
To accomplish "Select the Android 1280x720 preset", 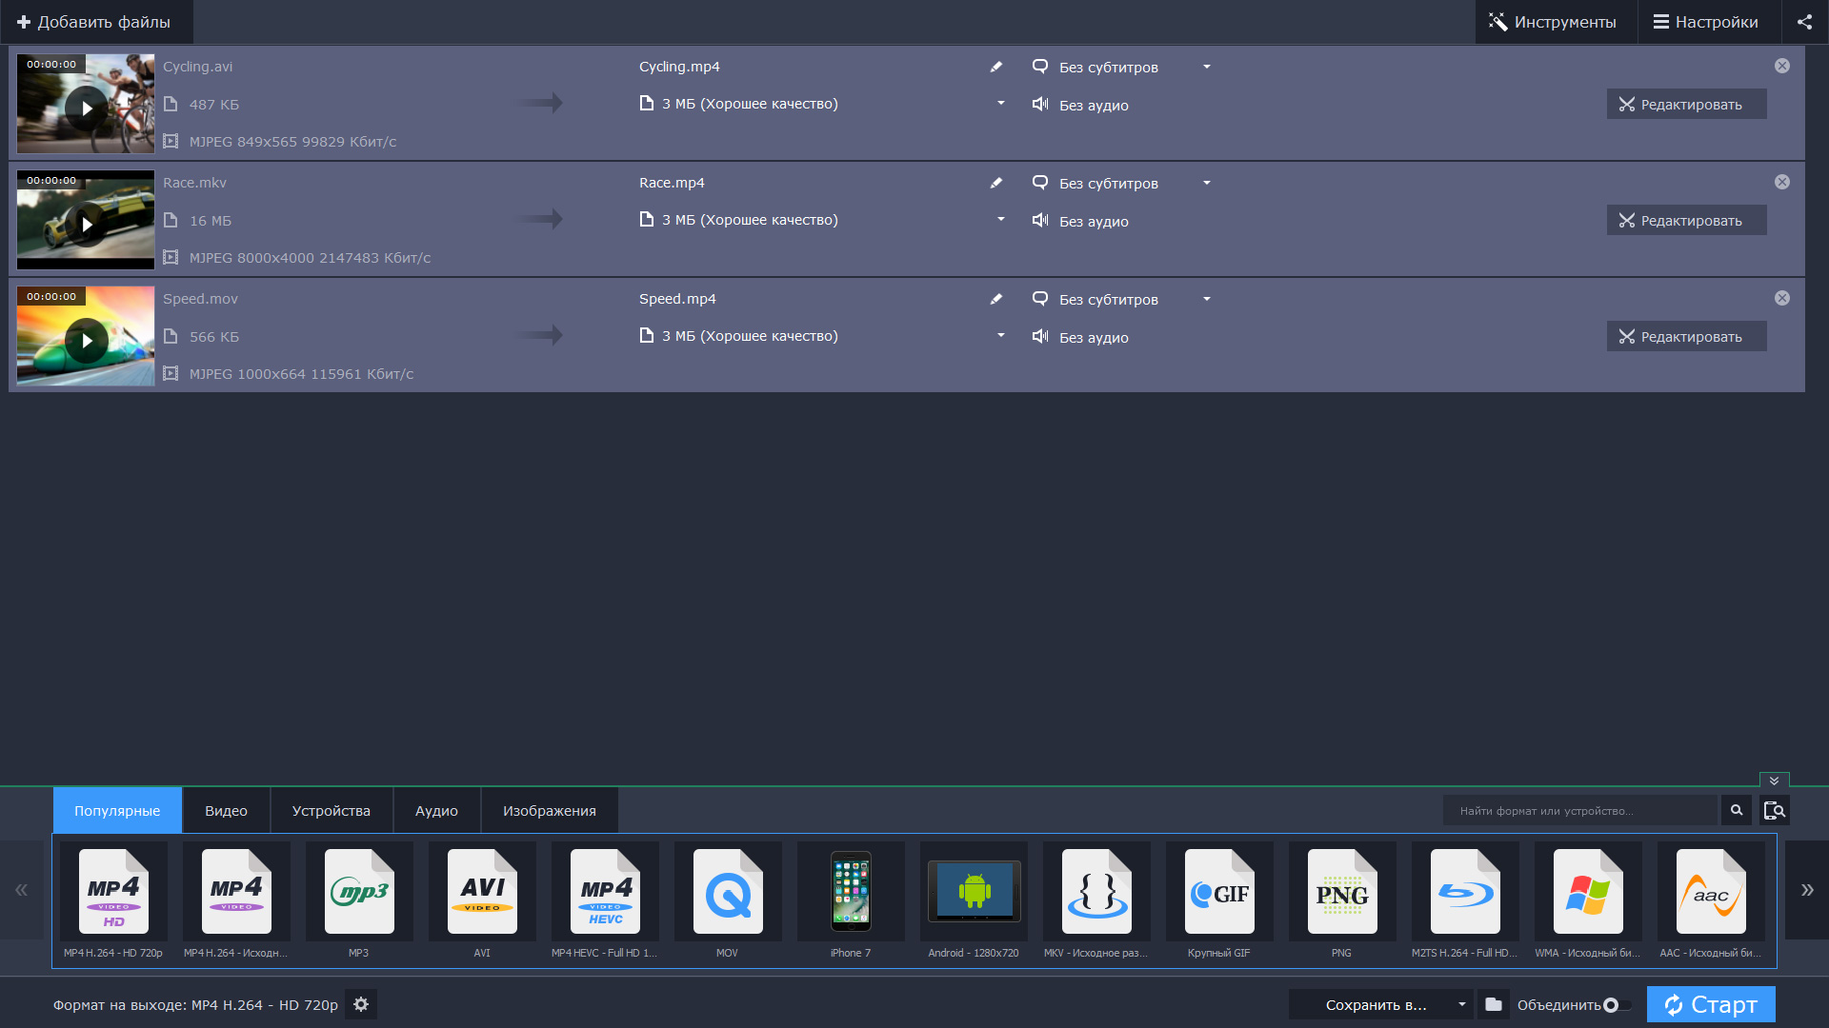I will tap(974, 893).
